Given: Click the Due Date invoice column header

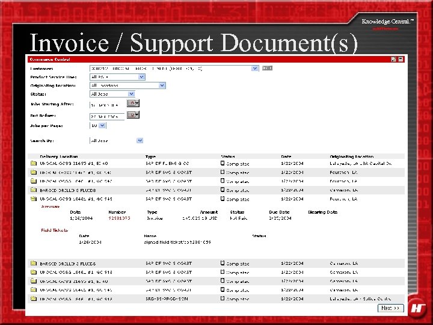Looking at the screenshot, I should coord(279,212).
